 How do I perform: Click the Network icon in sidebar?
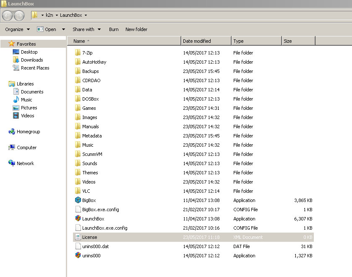pyautogui.click(x=12, y=163)
